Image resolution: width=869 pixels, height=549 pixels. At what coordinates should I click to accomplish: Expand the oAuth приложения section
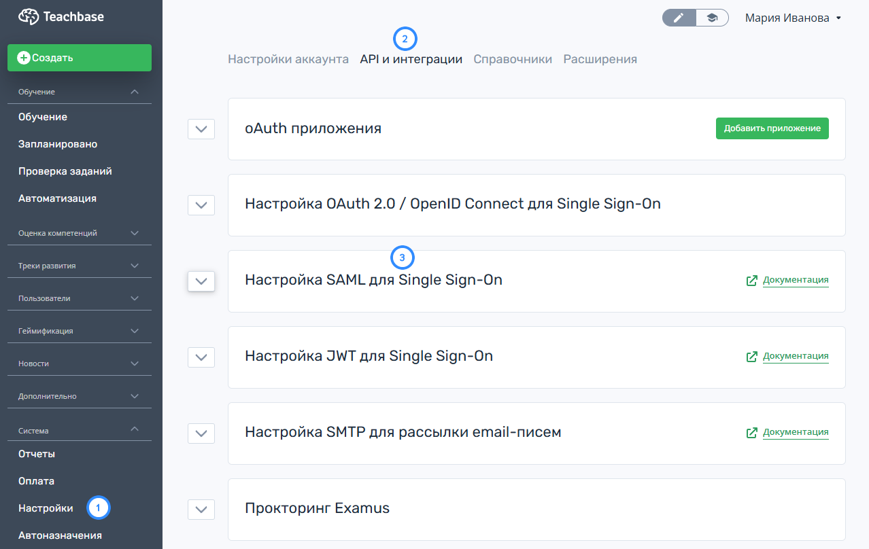(x=201, y=129)
